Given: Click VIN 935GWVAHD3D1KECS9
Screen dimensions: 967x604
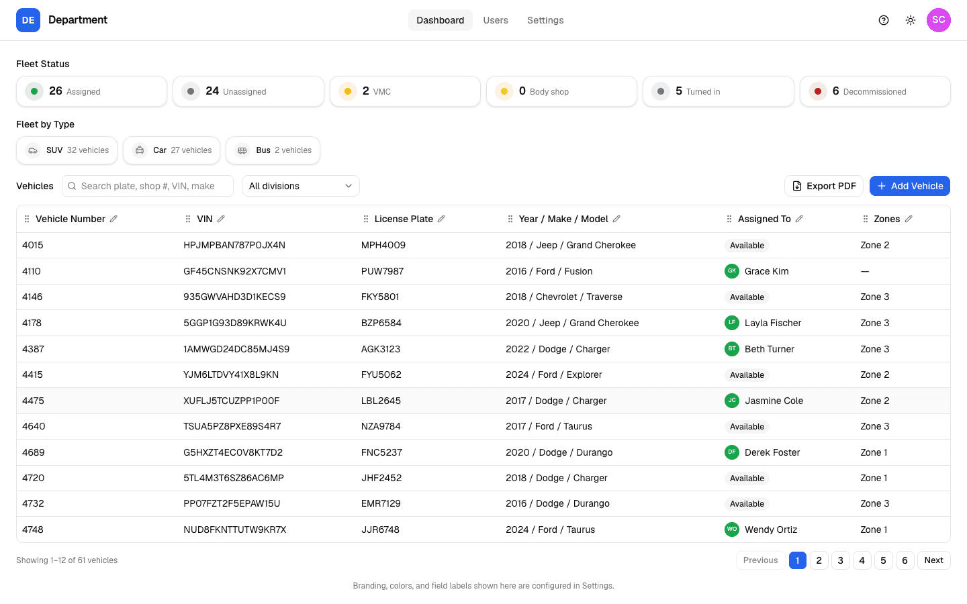Looking at the screenshot, I should pyautogui.click(x=234, y=297).
